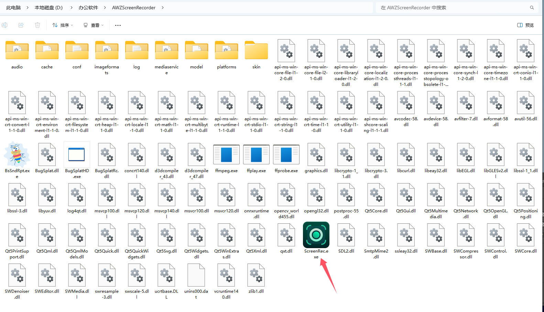Image resolution: width=544 pixels, height=312 pixels.
Task: Click AWZScreenRecorder in the address bar
Action: tap(134, 8)
